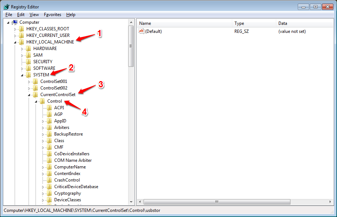Click the Computer icon in tree
This screenshot has height=217, width=337.
(15, 22)
